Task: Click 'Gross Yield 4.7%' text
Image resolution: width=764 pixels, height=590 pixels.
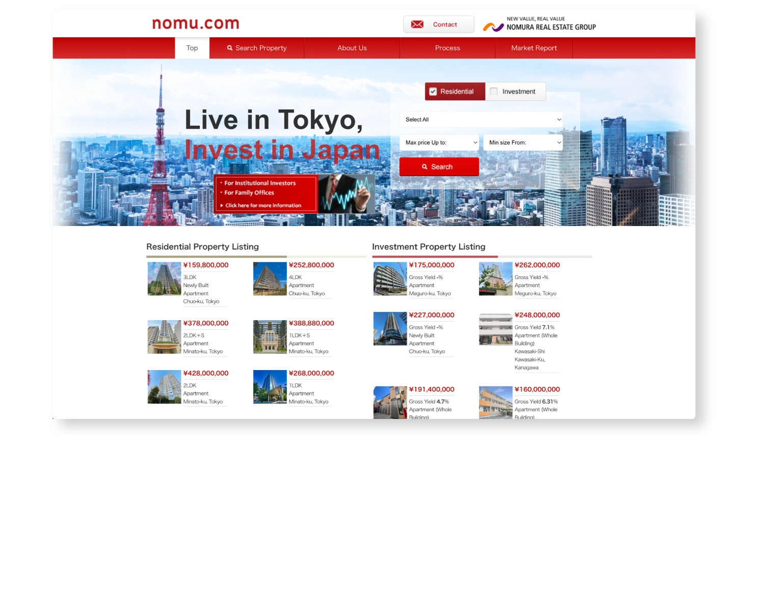Action: tap(429, 402)
